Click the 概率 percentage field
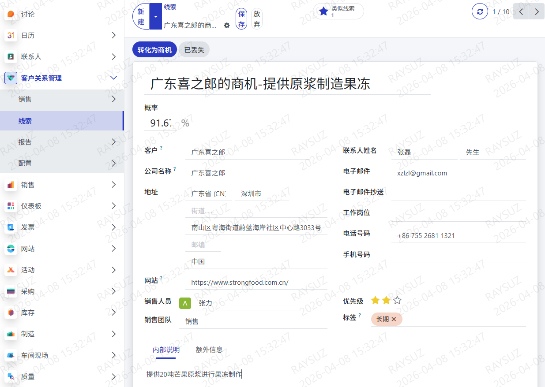 pos(161,123)
